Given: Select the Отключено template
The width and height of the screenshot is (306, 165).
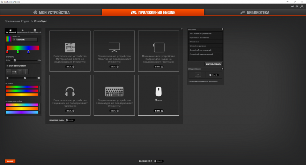Looking at the screenshot, I should coord(205,42).
